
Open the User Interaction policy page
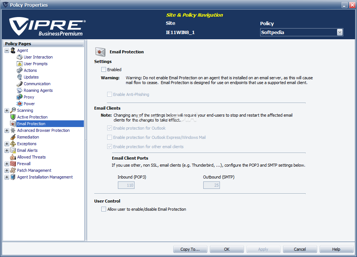click(x=38, y=57)
